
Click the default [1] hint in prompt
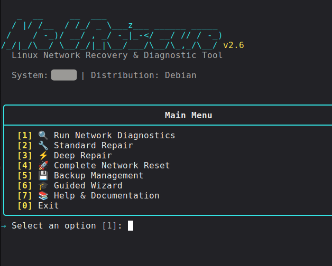click(109, 226)
